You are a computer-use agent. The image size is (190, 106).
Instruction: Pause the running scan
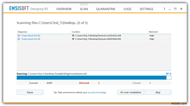(x=30, y=92)
